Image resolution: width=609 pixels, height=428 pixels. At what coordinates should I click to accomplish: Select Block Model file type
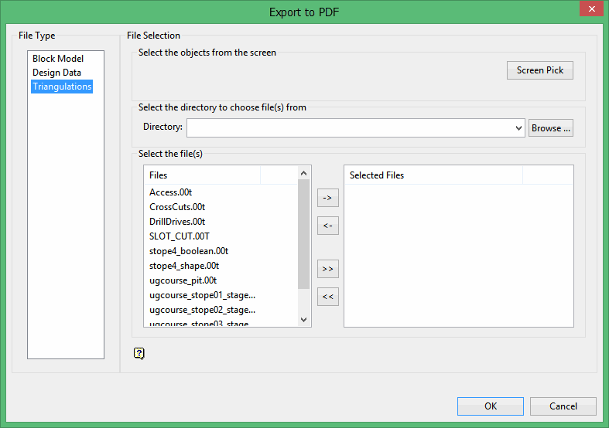(58, 59)
